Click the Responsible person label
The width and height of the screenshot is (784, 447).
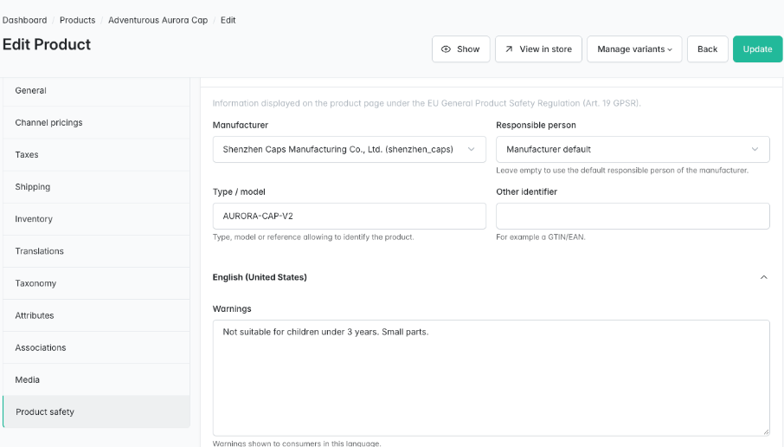(x=536, y=125)
